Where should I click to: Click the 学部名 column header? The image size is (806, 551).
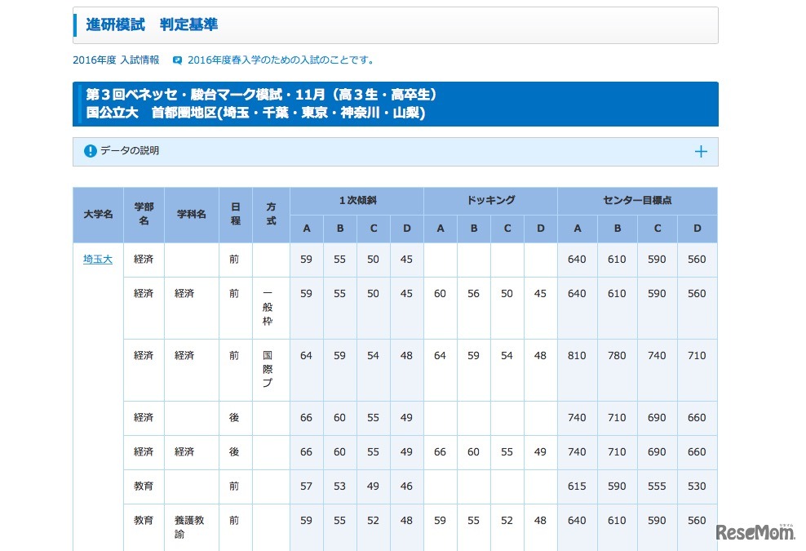click(x=143, y=214)
